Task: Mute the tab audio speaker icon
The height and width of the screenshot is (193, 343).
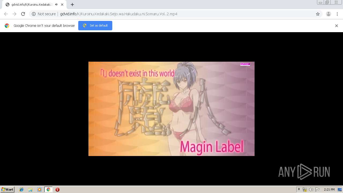Action: pyautogui.click(x=56, y=5)
